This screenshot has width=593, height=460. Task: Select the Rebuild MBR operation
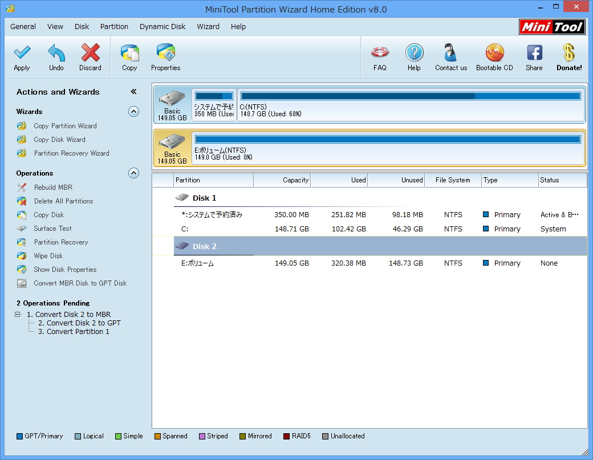pyautogui.click(x=53, y=188)
